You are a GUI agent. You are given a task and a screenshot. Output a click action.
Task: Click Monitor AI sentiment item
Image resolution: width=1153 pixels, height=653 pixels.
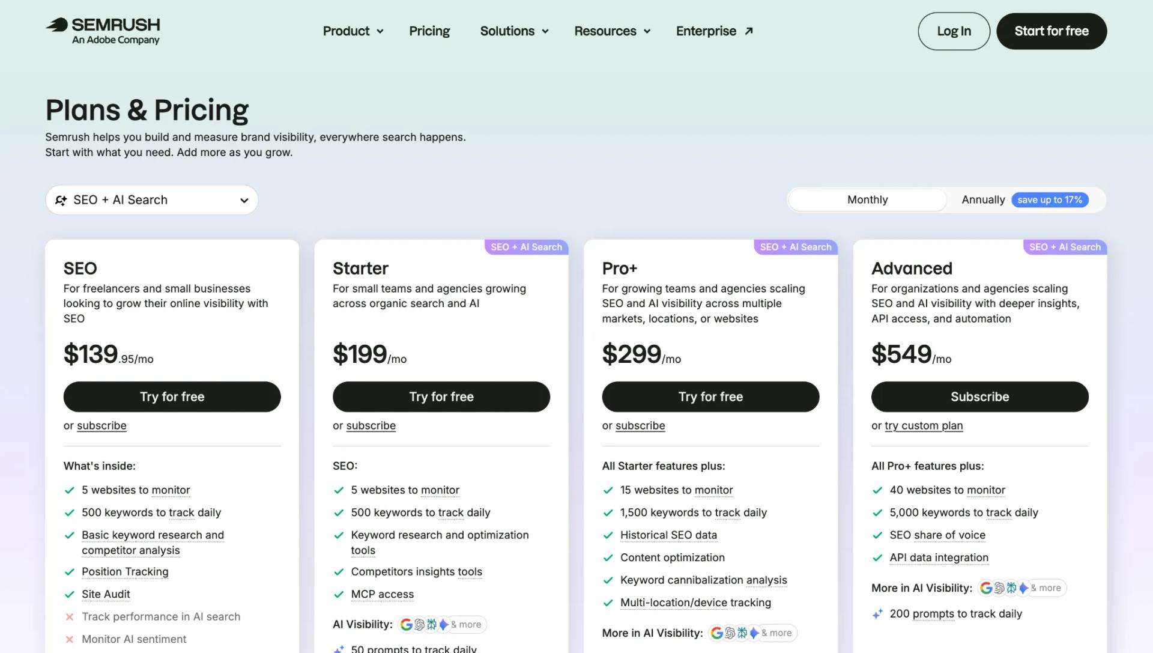134,639
